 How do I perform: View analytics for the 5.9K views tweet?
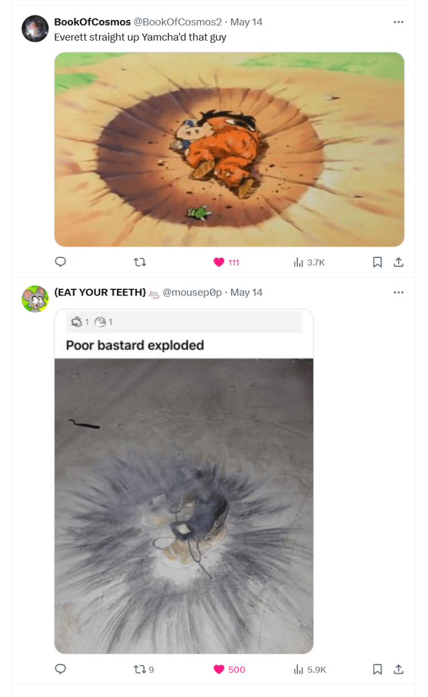(x=298, y=670)
